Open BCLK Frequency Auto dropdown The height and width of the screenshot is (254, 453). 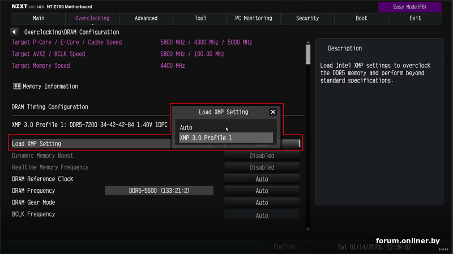pos(262,216)
